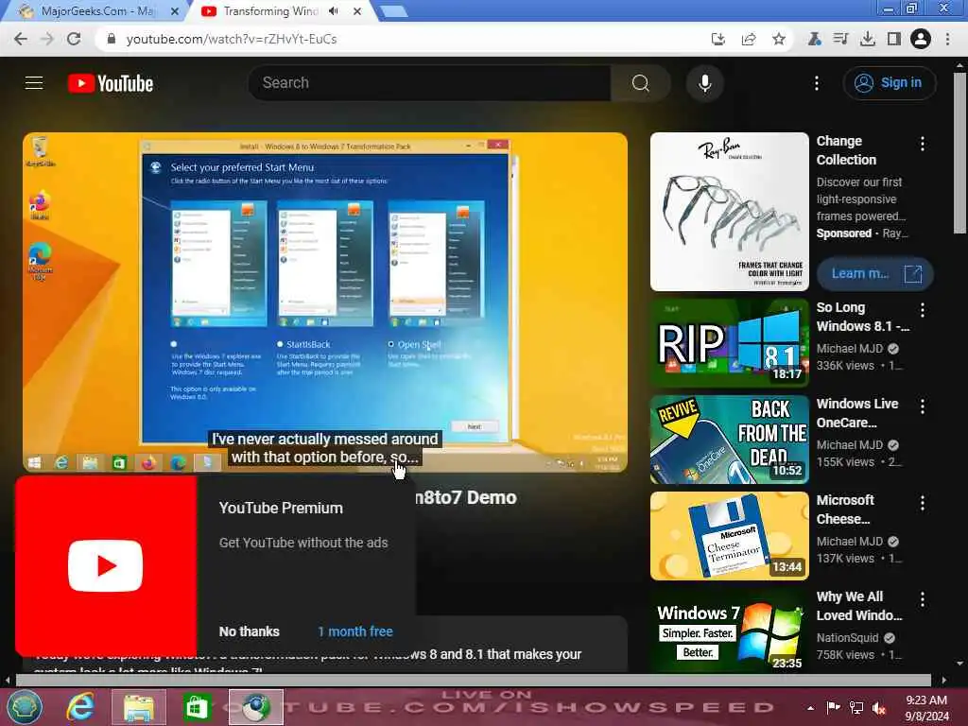Select the Transforming Windows YouTube tab
The height and width of the screenshot is (726, 968).
pyautogui.click(x=271, y=11)
